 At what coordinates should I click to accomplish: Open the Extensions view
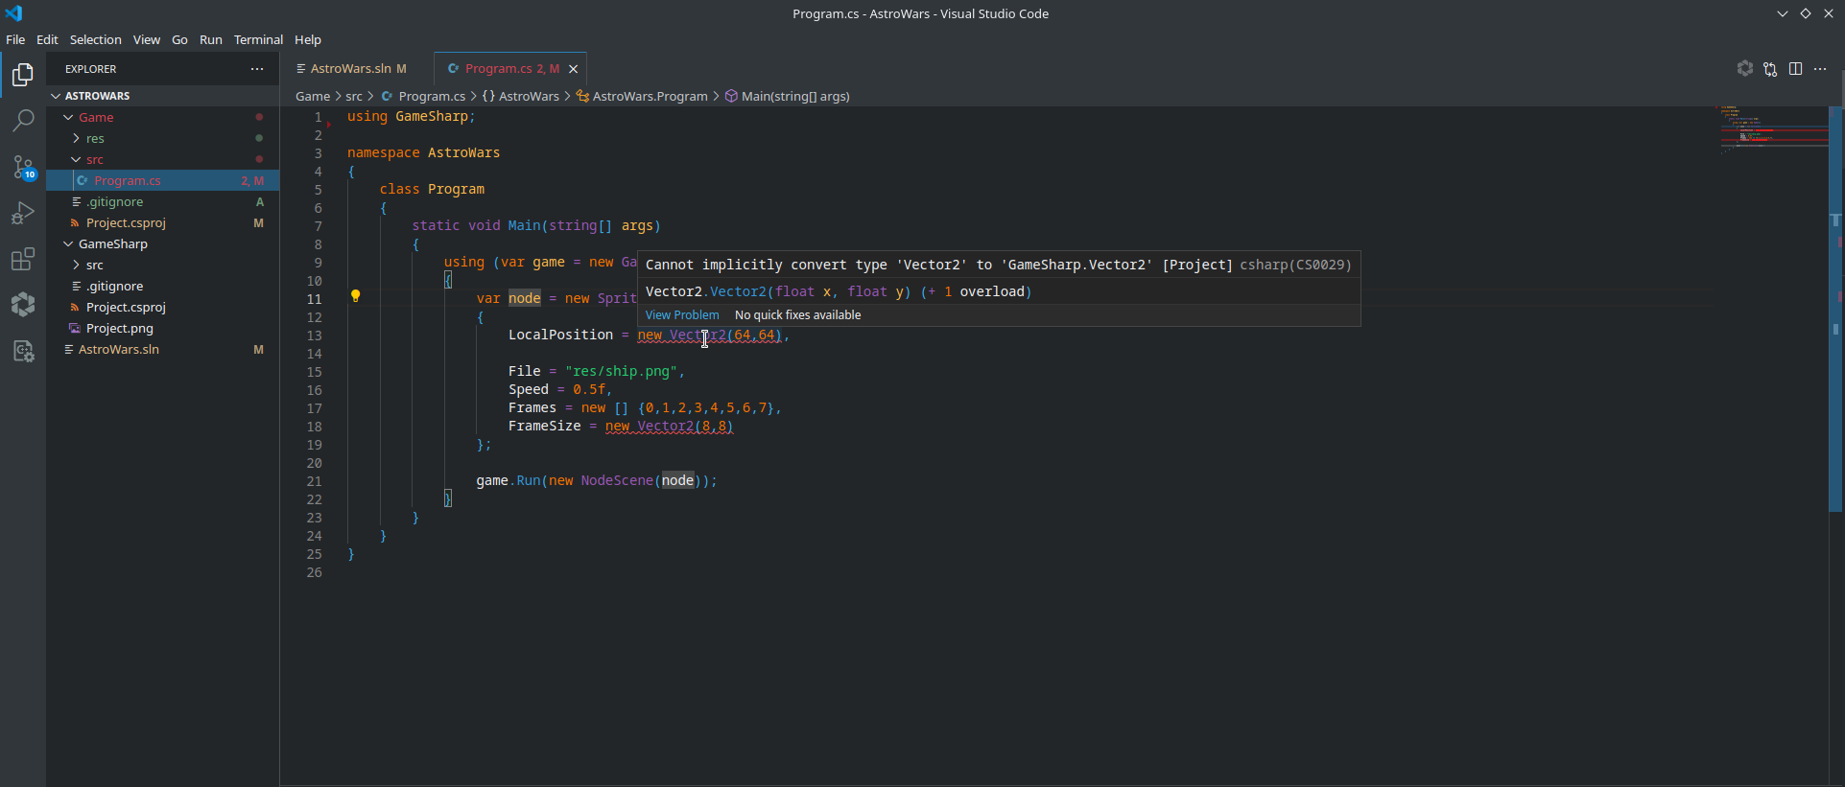point(23,259)
